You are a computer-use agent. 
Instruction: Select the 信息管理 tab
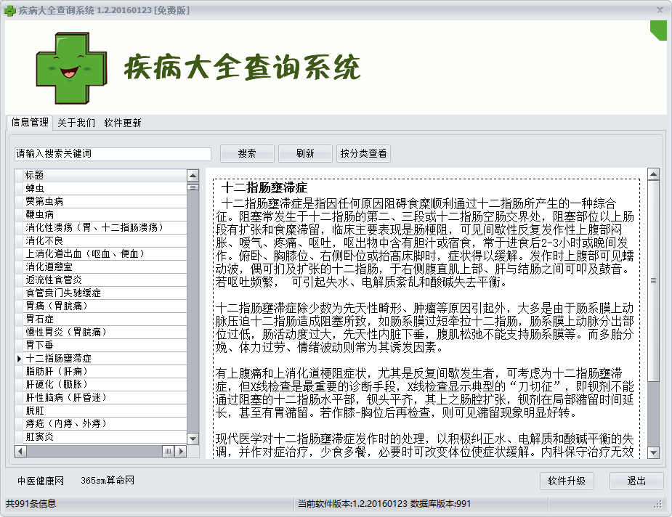[x=29, y=123]
